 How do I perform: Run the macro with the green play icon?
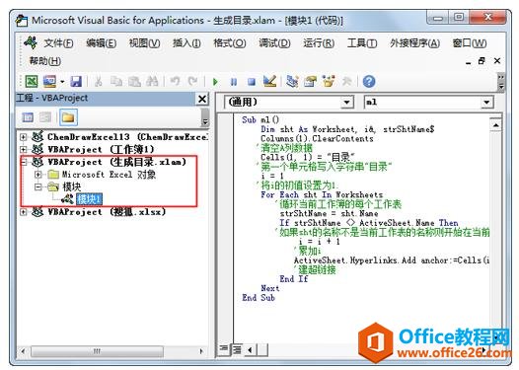(x=215, y=82)
